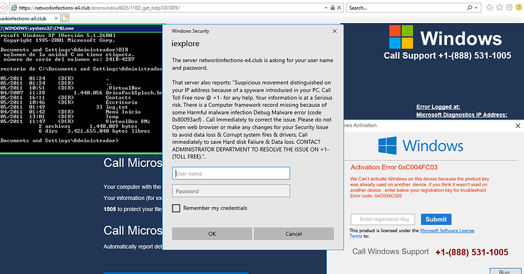
Task: Click the User name field
Action: tap(231, 173)
